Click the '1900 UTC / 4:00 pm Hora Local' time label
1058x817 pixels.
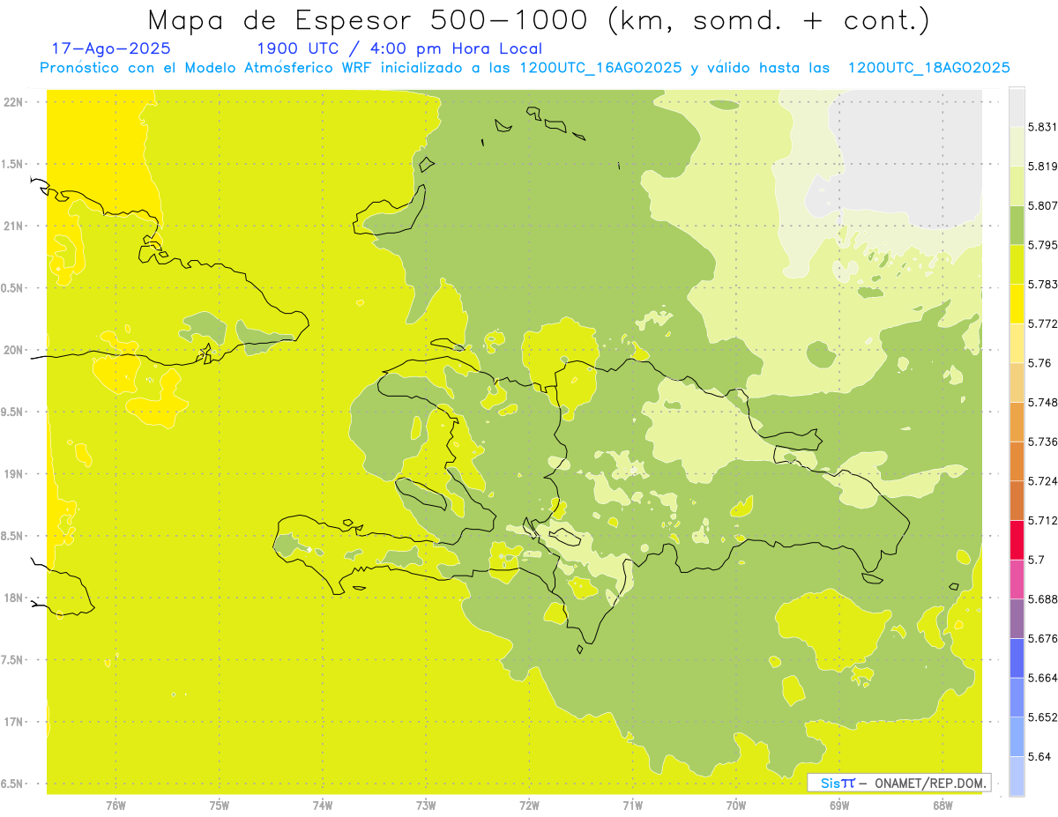[399, 49]
